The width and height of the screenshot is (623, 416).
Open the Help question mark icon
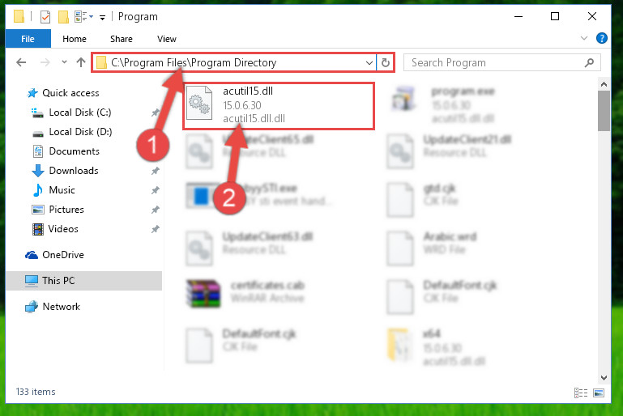(602, 39)
